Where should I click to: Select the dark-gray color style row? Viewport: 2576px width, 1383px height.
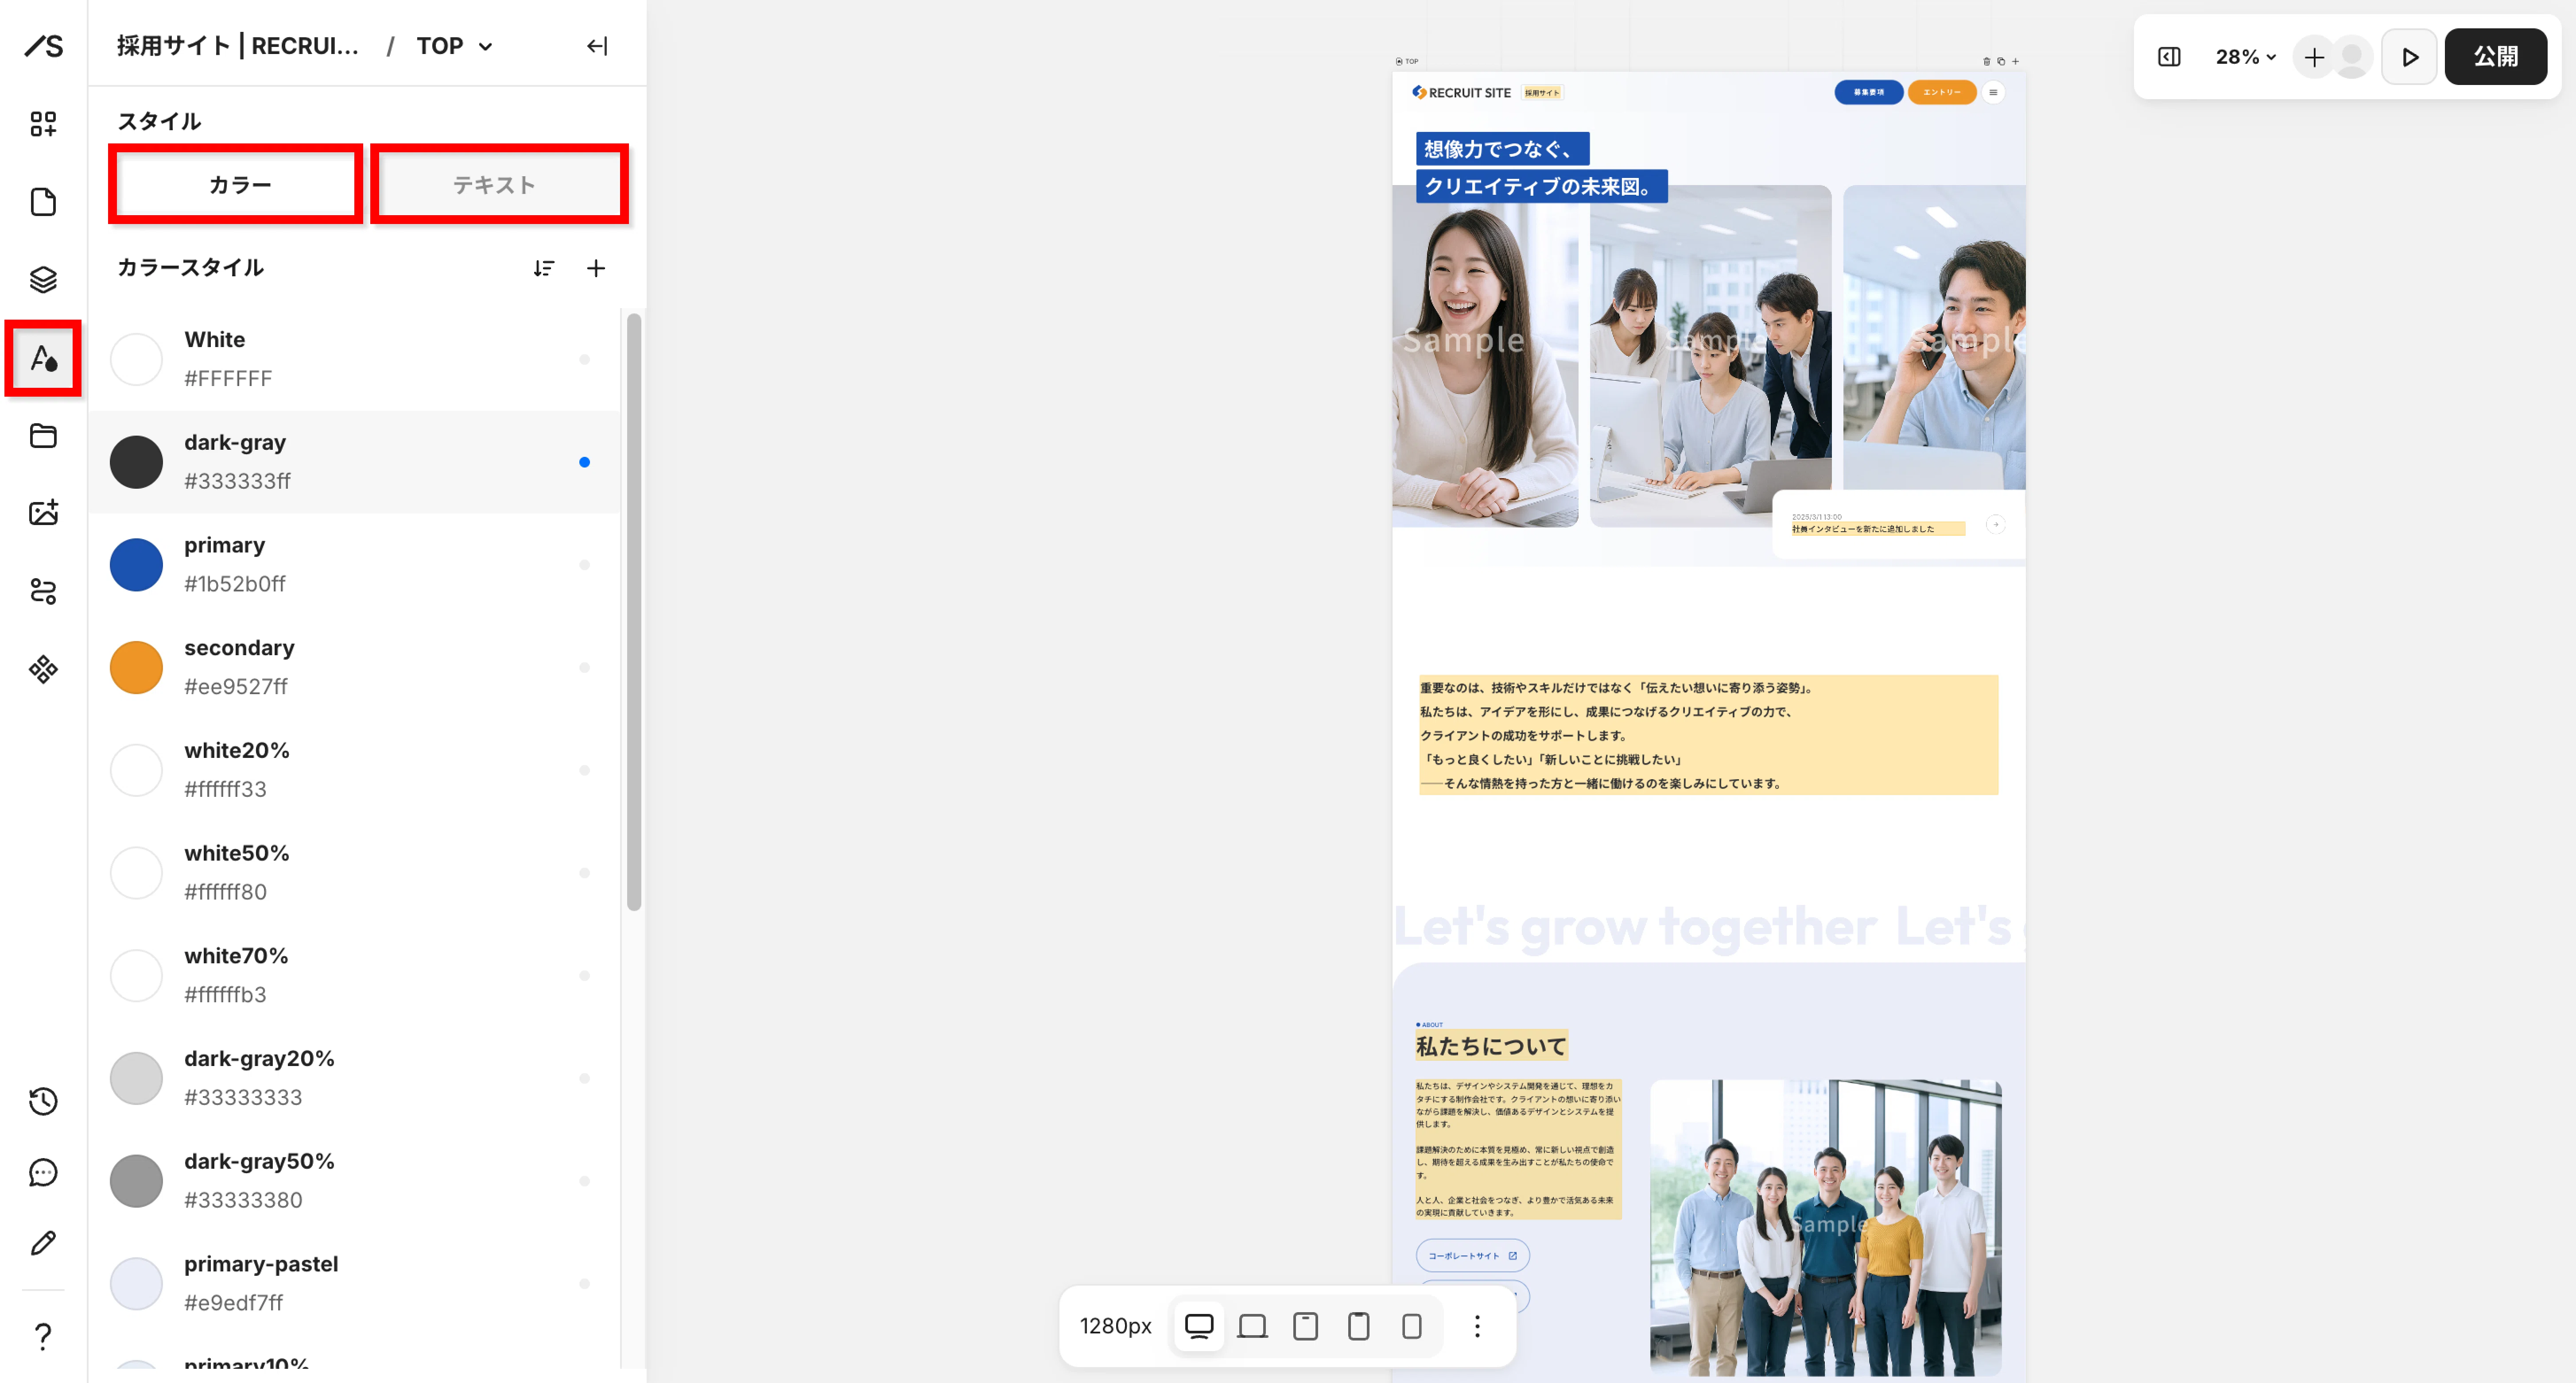[x=354, y=462]
